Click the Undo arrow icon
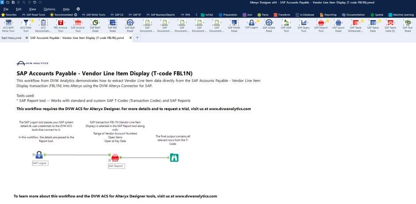This screenshot has width=416, height=204. click(35, 2)
